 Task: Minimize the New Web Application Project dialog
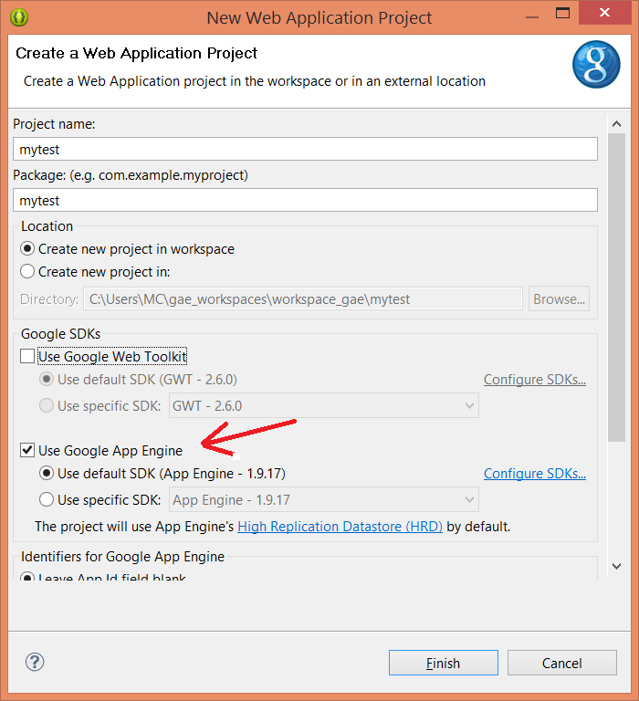click(531, 17)
